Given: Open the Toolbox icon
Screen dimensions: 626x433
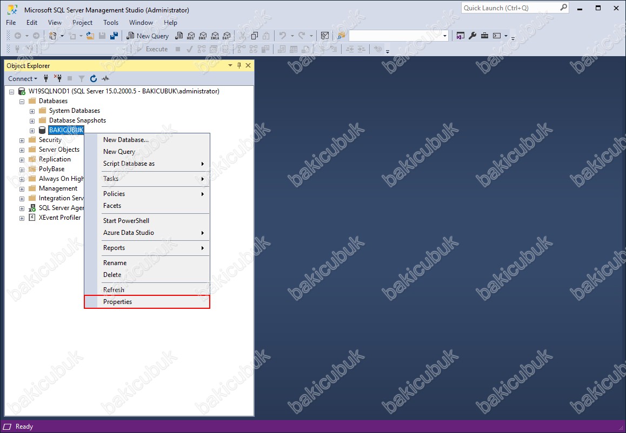Looking at the screenshot, I should tap(484, 36).
